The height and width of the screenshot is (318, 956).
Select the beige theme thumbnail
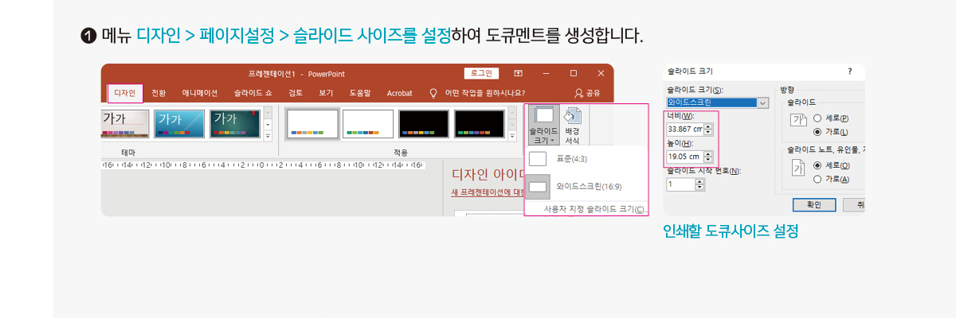pyautogui.click(x=125, y=123)
